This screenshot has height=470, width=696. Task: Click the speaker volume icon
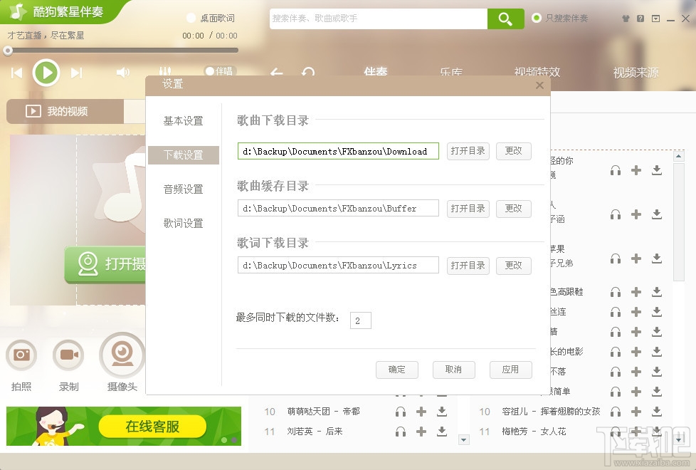pyautogui.click(x=123, y=72)
